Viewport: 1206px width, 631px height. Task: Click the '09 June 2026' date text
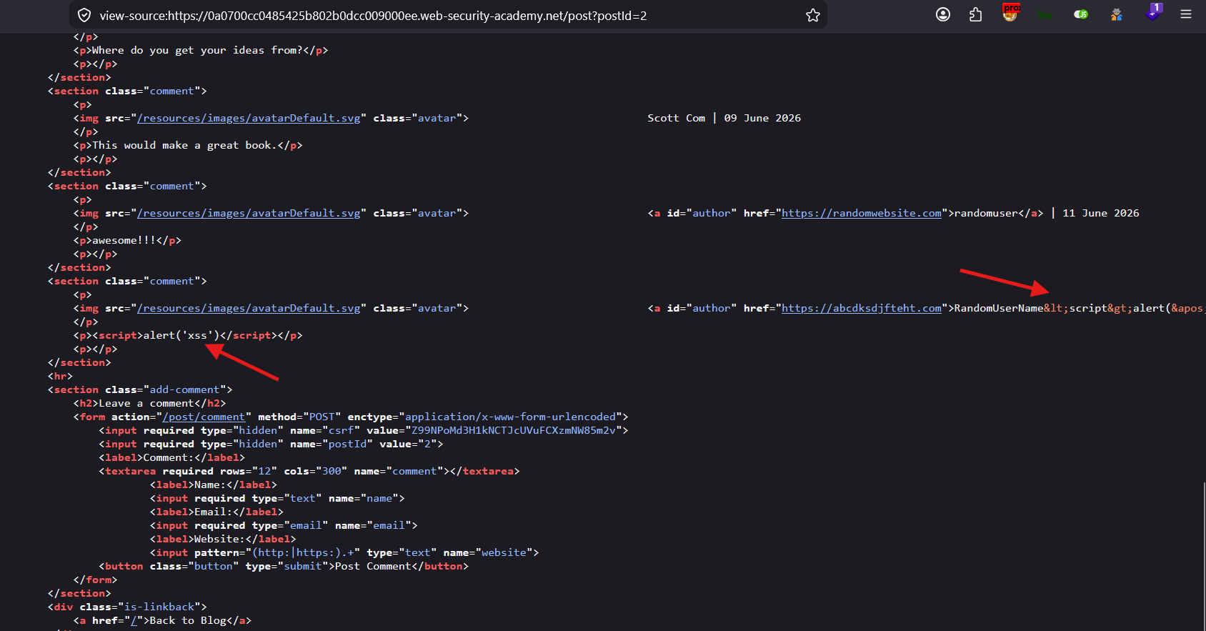coord(762,118)
